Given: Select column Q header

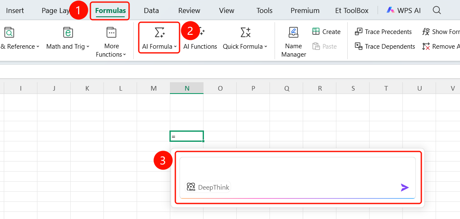Looking at the screenshot, I should [x=286, y=88].
